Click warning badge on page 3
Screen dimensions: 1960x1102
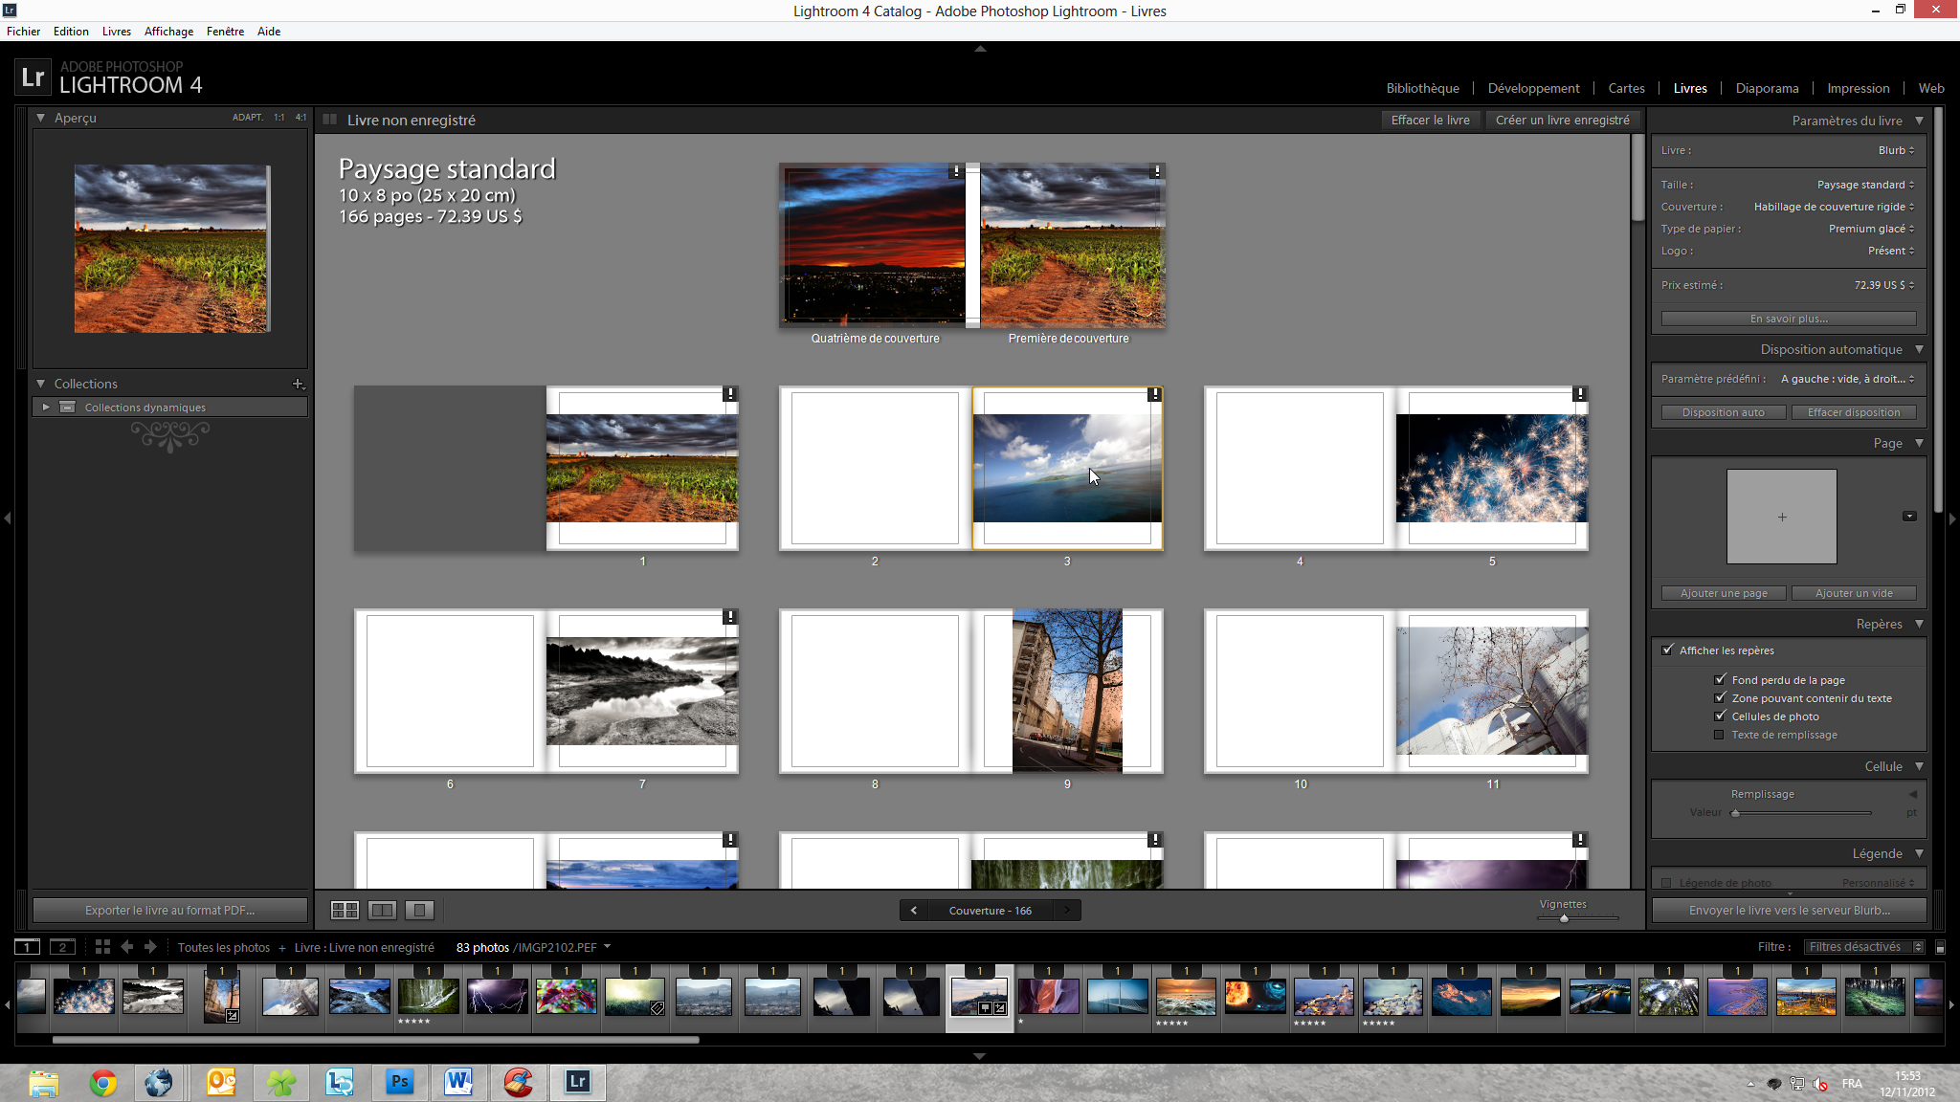(1154, 394)
